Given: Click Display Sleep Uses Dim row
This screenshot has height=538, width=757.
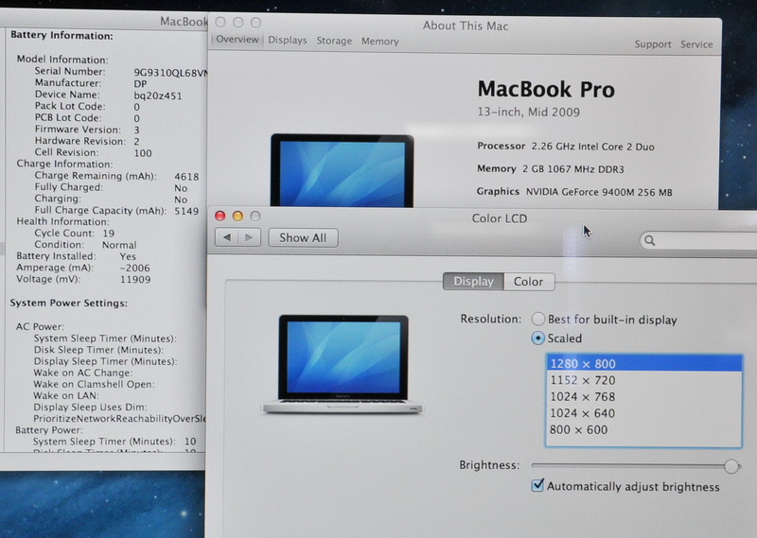Looking at the screenshot, I should (x=90, y=408).
